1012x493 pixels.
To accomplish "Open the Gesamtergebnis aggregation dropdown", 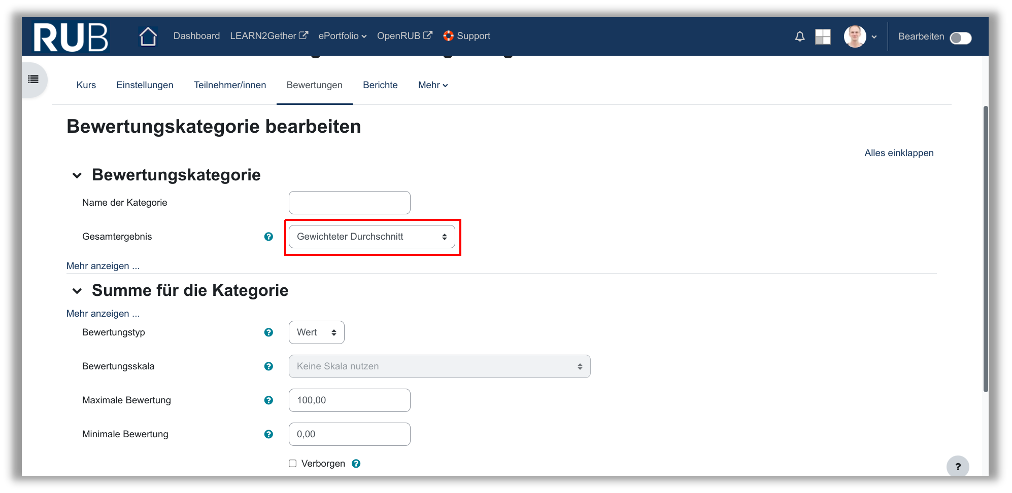I will [372, 237].
